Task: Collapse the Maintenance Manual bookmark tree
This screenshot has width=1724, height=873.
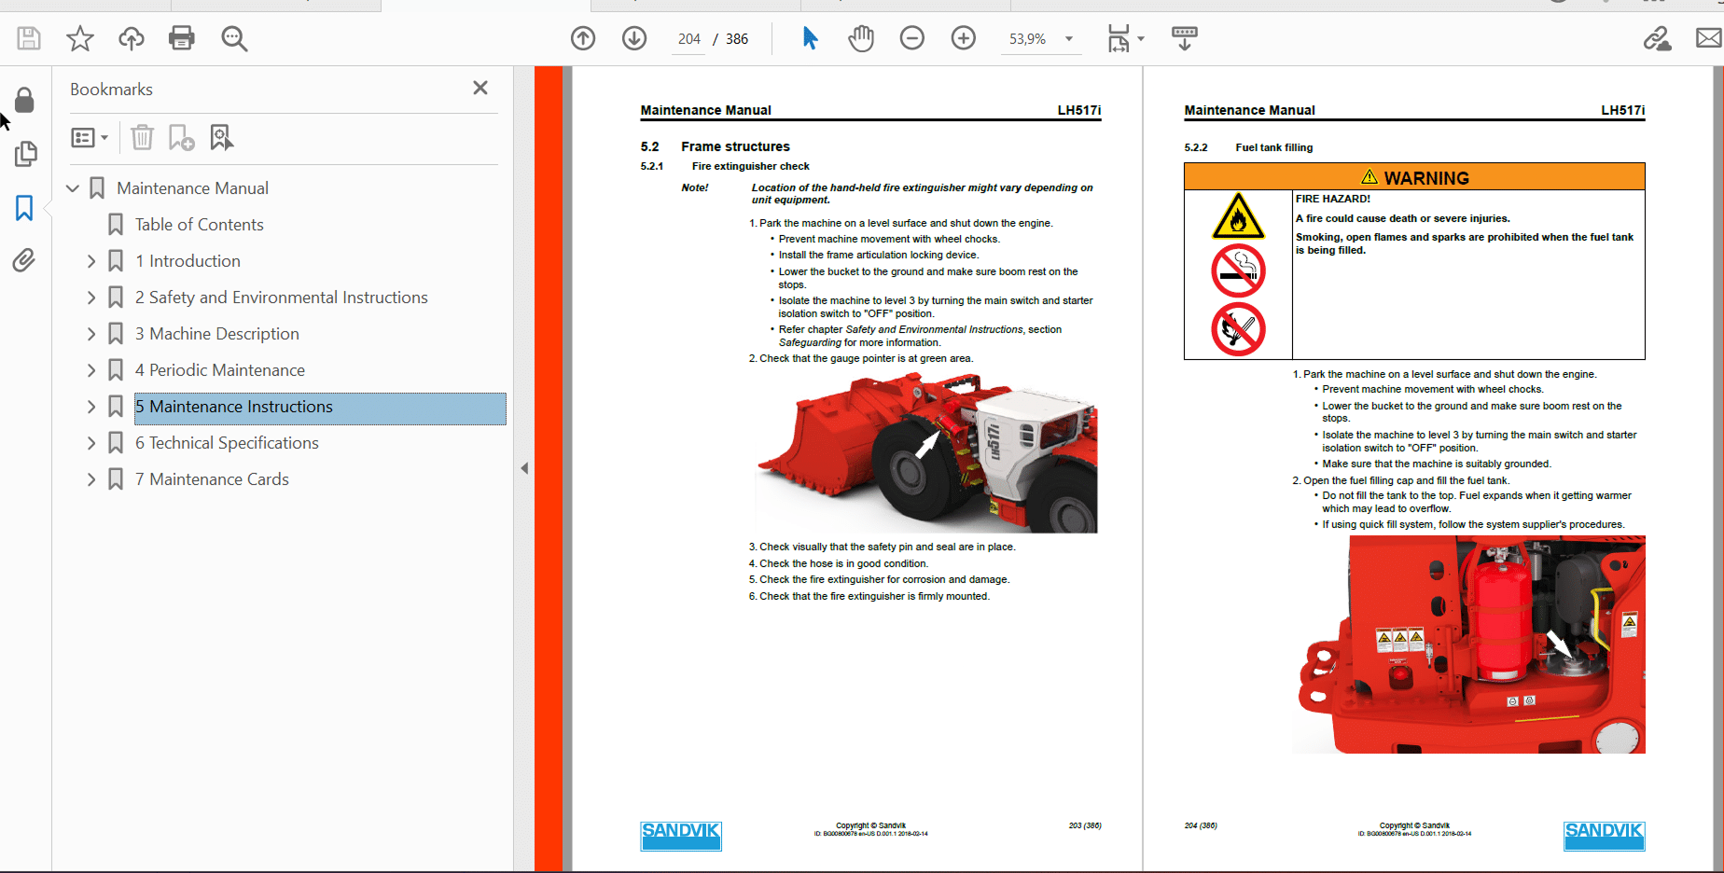Action: 73,188
